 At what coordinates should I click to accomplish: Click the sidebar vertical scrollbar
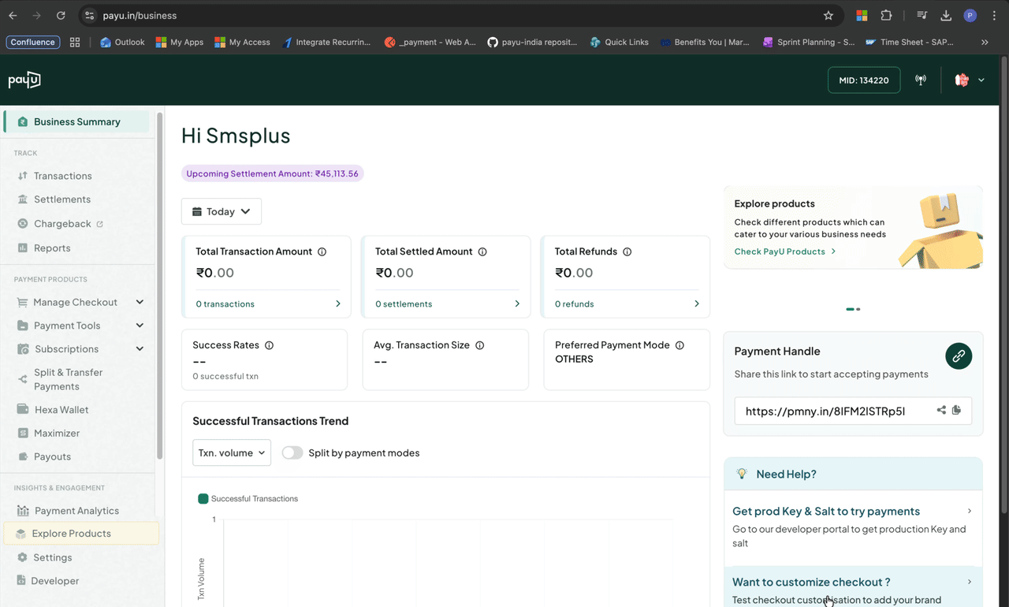click(160, 285)
